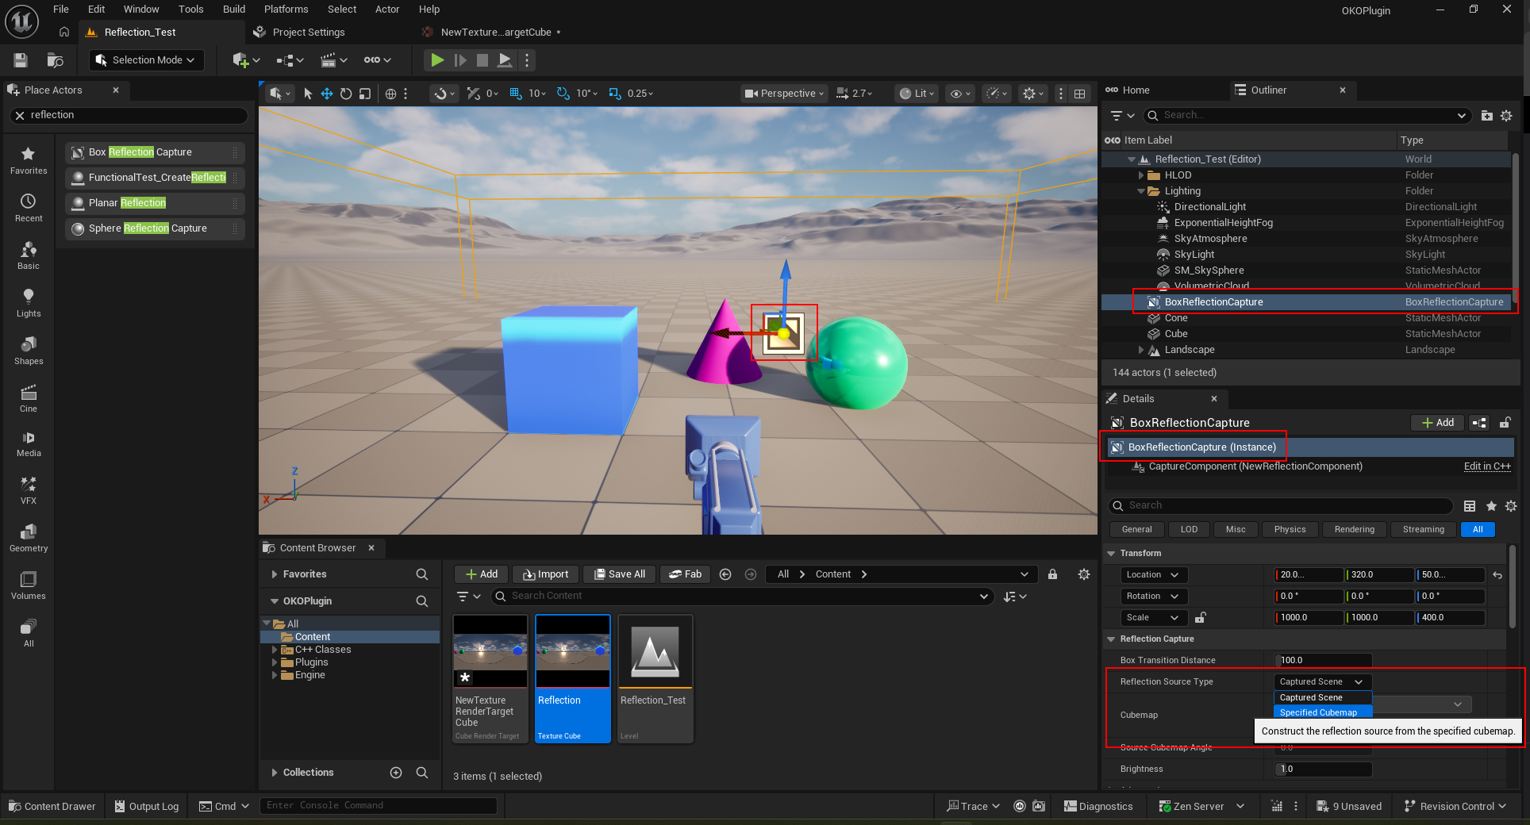
Task: Reset Location to default arrow
Action: (1497, 575)
